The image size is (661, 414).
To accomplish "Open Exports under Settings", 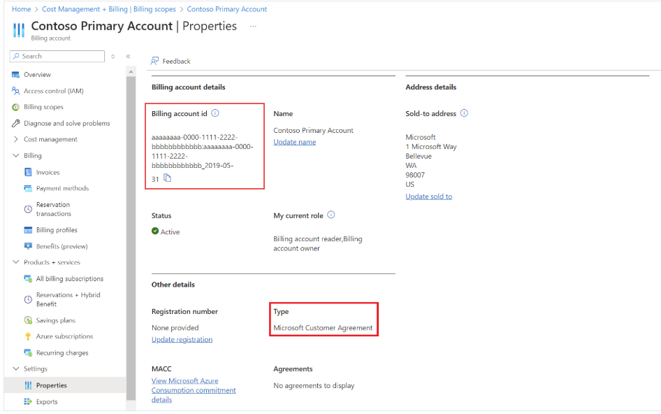I will coord(47,401).
